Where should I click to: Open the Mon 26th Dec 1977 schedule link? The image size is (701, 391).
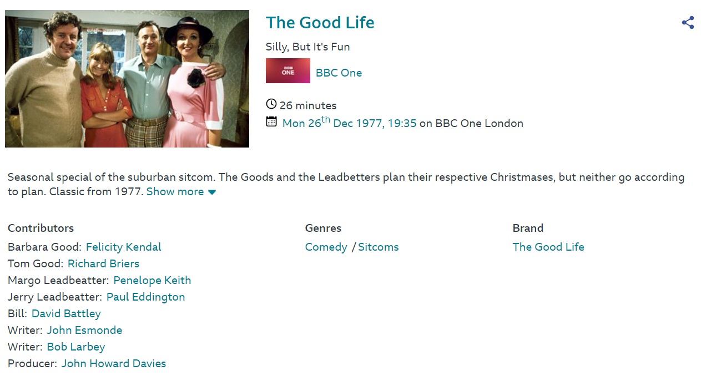coord(349,123)
